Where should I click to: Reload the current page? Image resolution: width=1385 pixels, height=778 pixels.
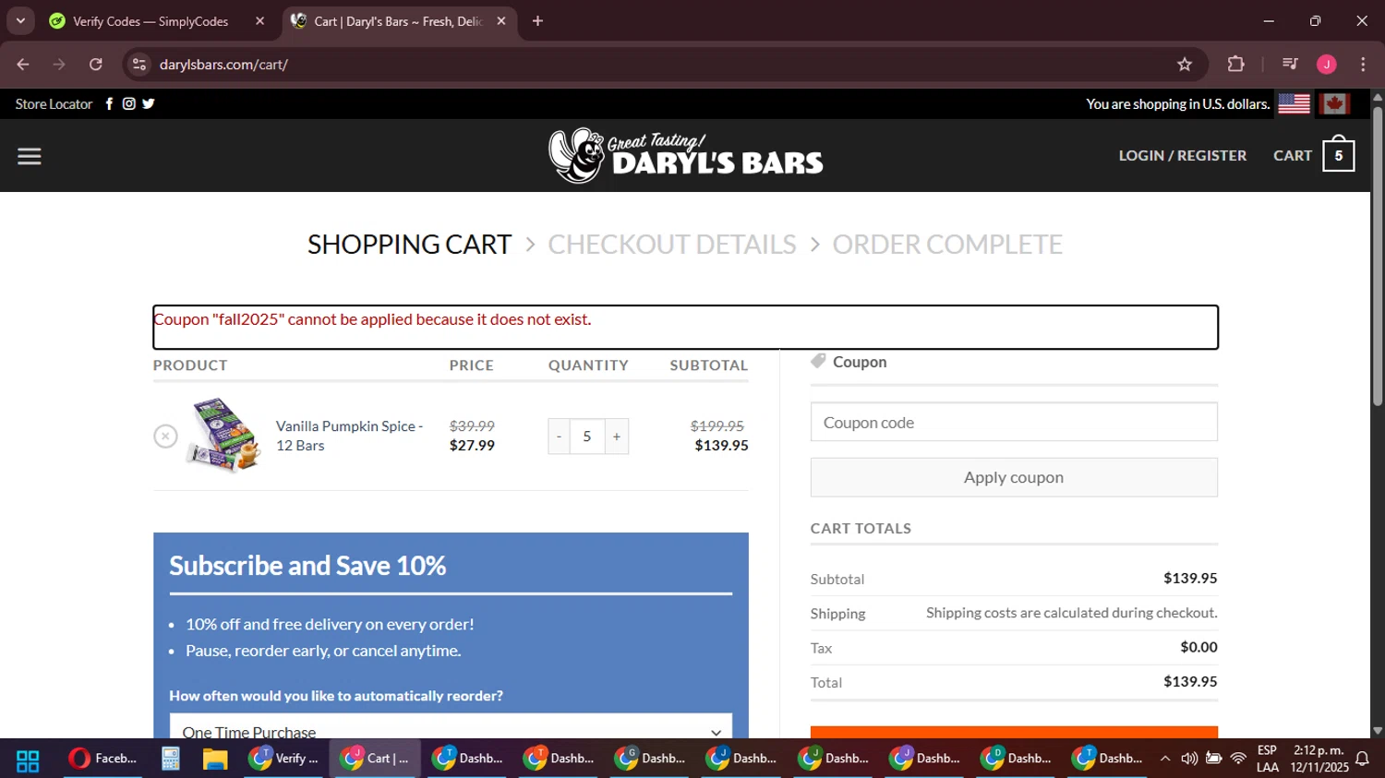96,64
